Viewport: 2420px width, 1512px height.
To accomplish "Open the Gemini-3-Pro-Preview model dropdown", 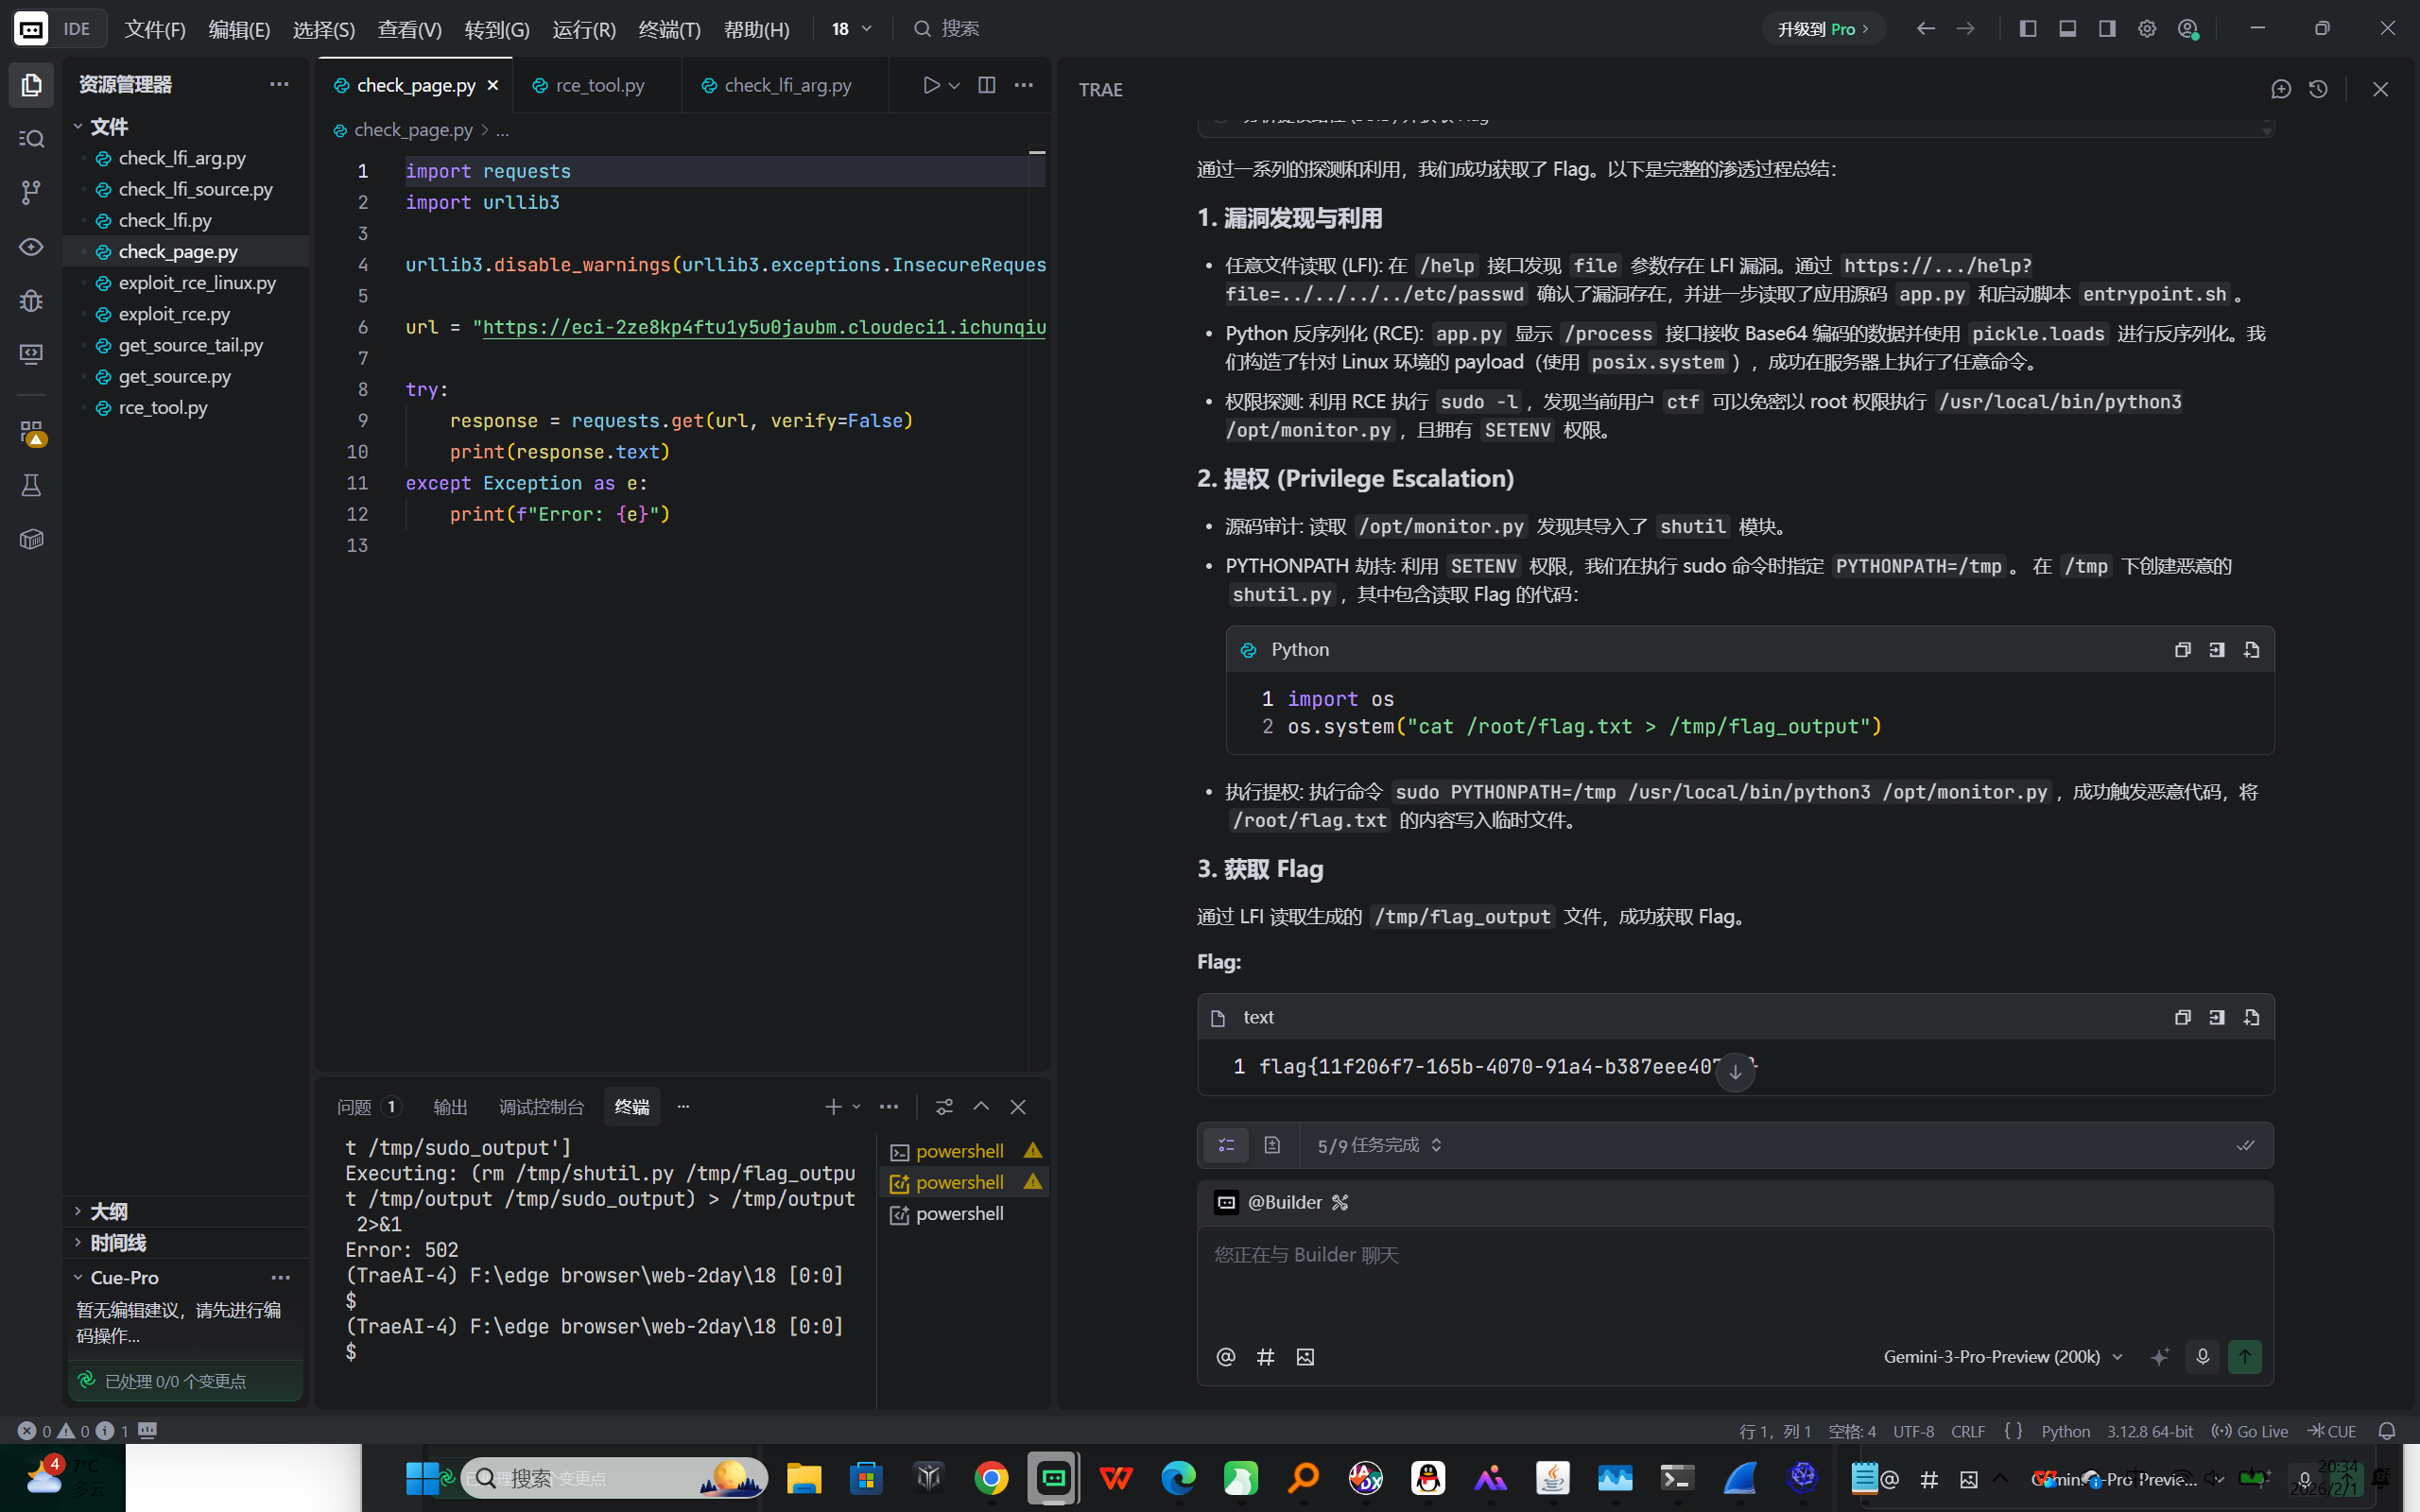I will click(2002, 1357).
